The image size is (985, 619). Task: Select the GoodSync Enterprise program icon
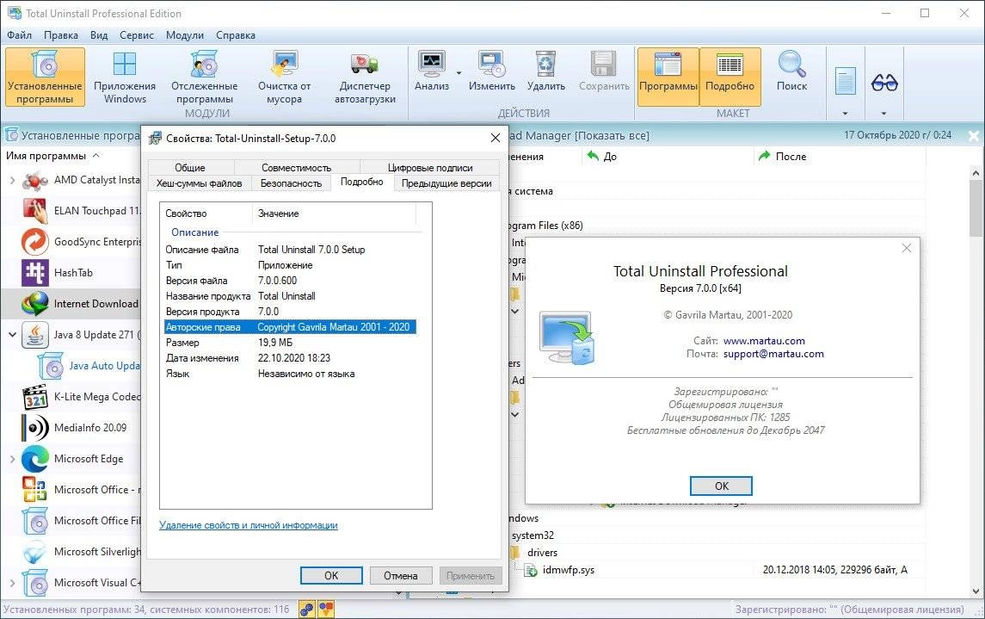pos(35,242)
